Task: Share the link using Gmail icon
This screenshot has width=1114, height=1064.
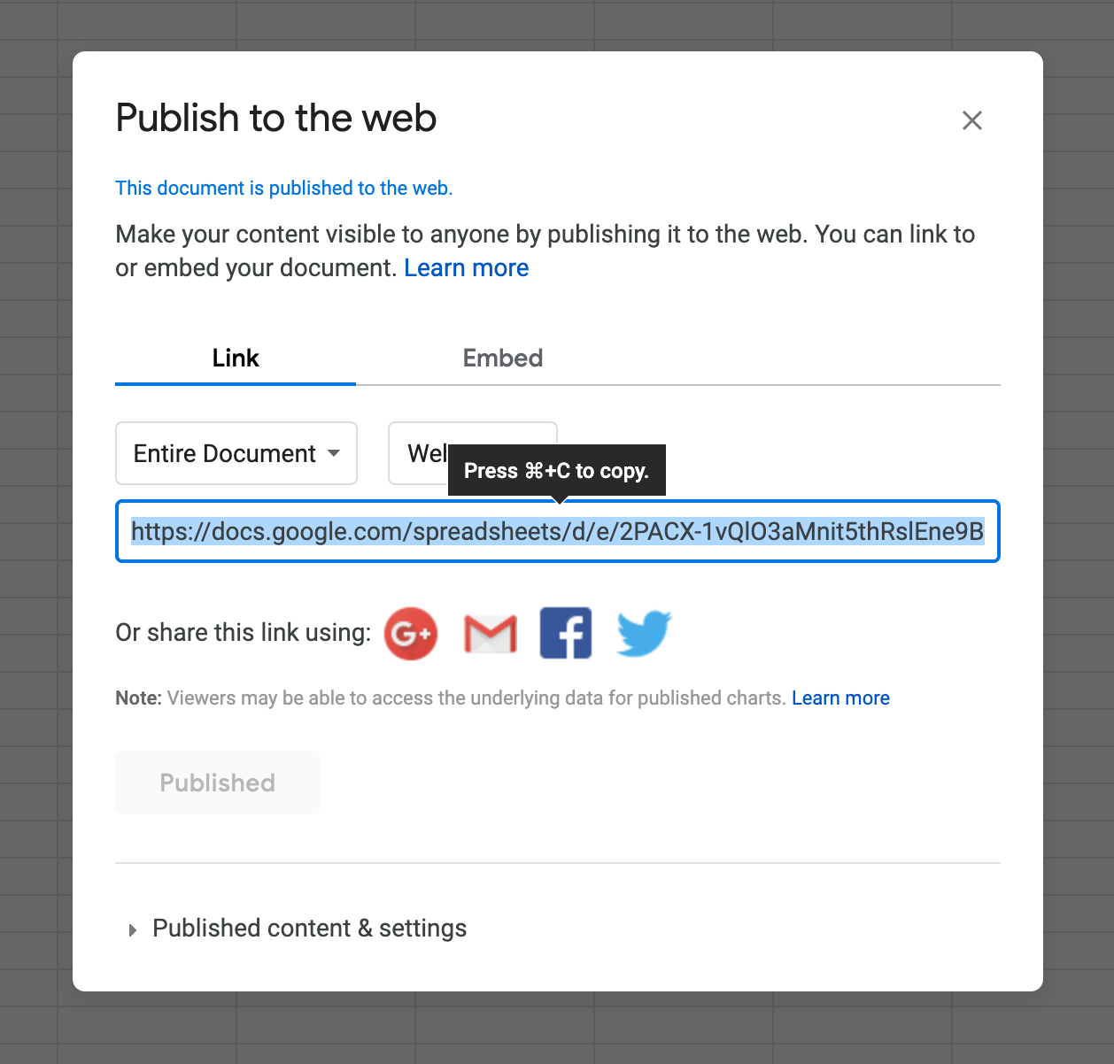Action: (x=491, y=634)
